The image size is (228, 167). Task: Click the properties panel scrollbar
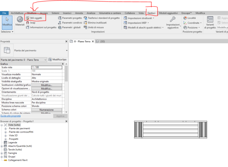66,74
